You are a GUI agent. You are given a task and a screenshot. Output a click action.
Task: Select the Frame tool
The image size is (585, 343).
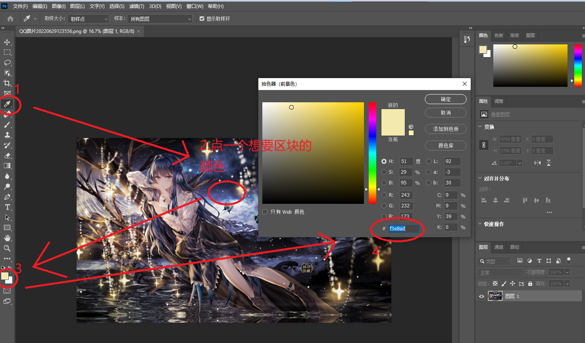click(7, 94)
